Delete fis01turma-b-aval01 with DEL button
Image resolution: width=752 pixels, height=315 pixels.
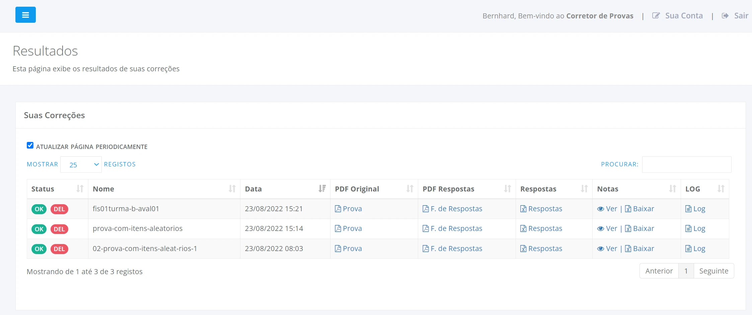point(59,209)
